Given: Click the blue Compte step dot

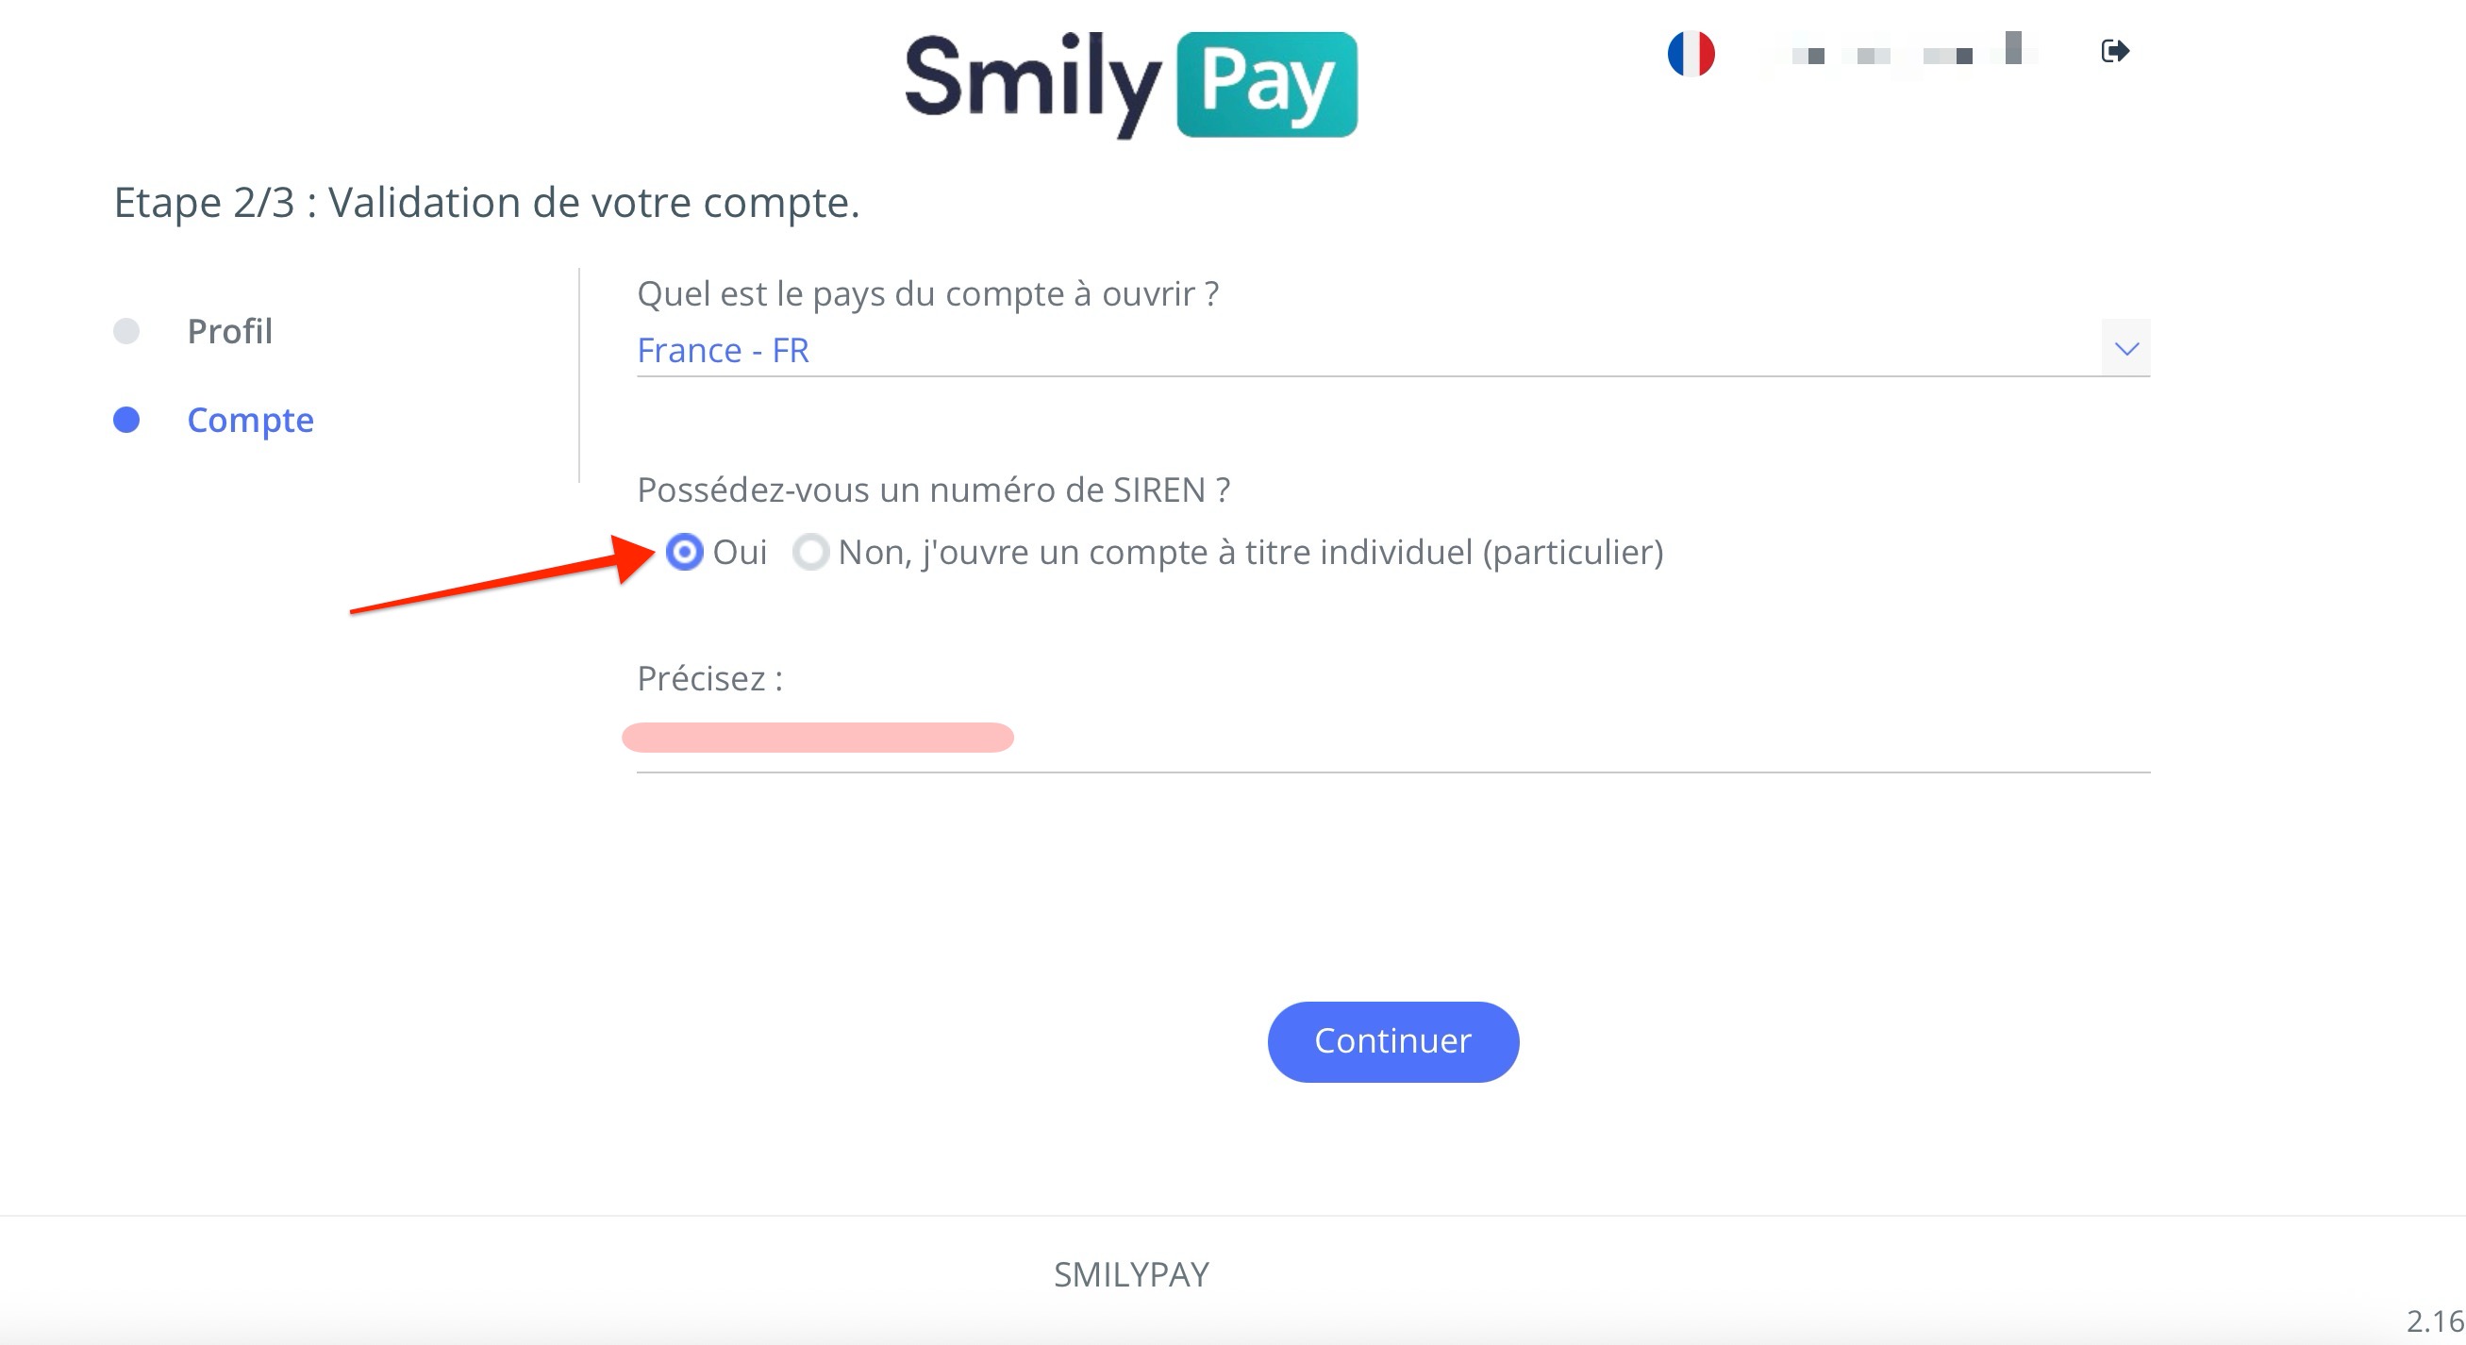Looking at the screenshot, I should (x=126, y=421).
